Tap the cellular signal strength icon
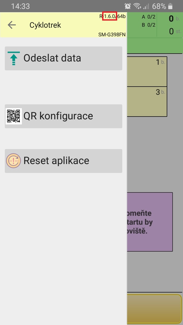This screenshot has width=183, height=325. pyautogui.click(x=146, y=6)
